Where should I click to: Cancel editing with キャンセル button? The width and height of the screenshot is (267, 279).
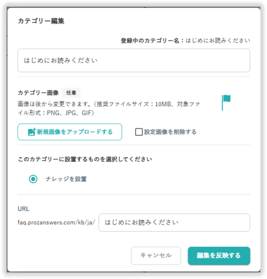156,256
